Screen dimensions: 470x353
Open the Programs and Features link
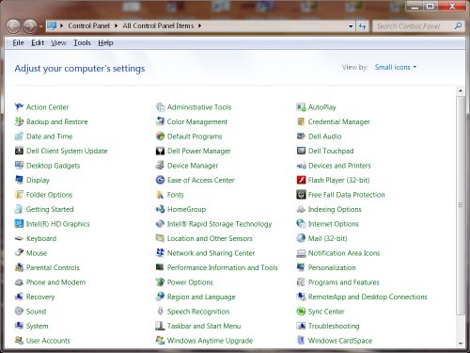(x=344, y=282)
